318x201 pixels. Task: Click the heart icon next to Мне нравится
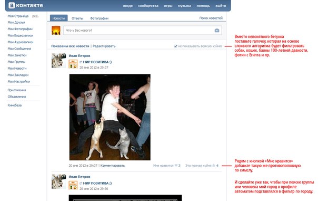pyautogui.click(x=176, y=166)
